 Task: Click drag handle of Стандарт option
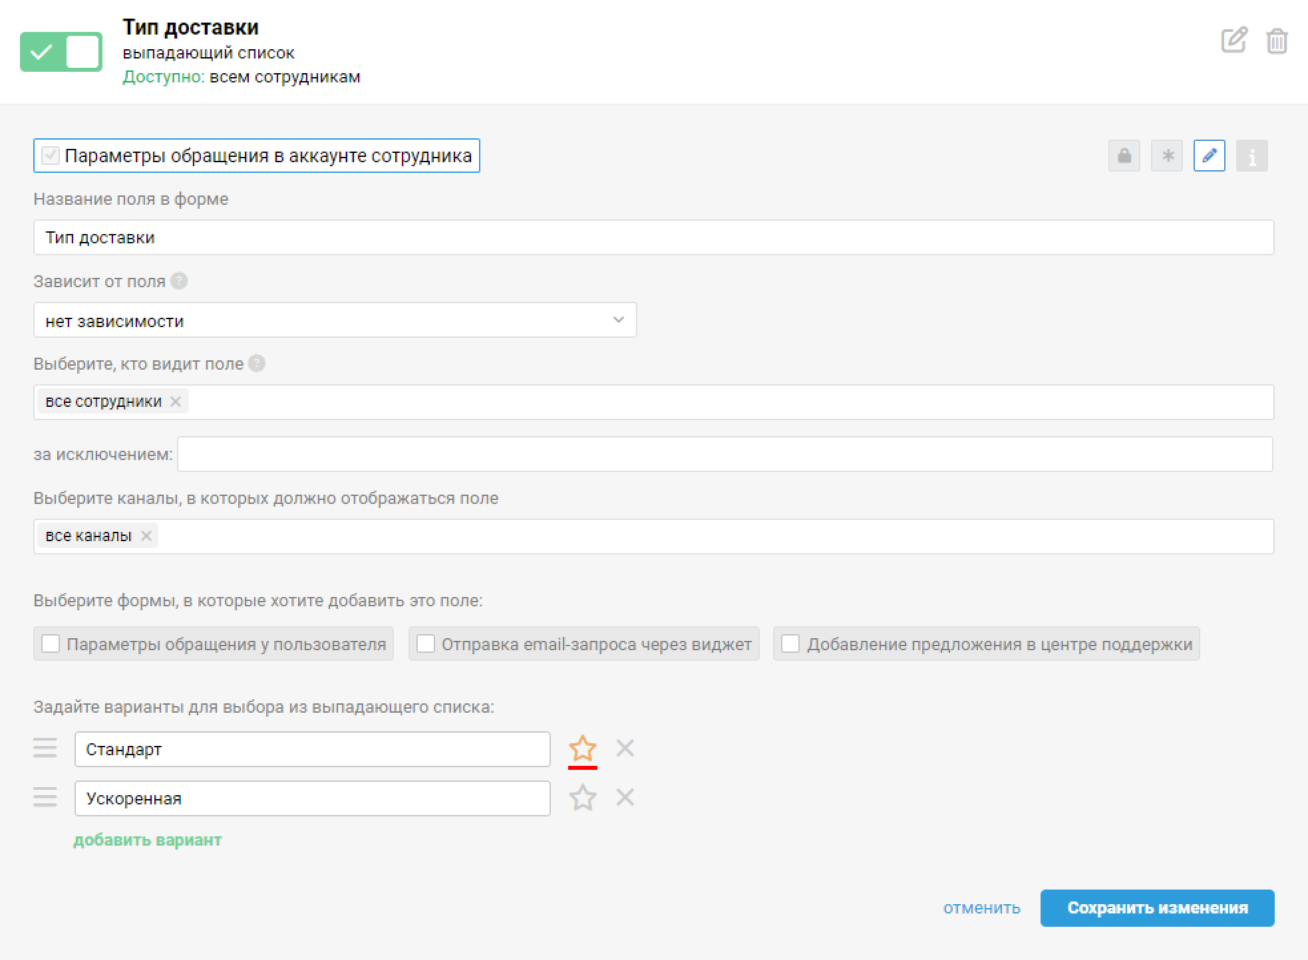point(45,748)
